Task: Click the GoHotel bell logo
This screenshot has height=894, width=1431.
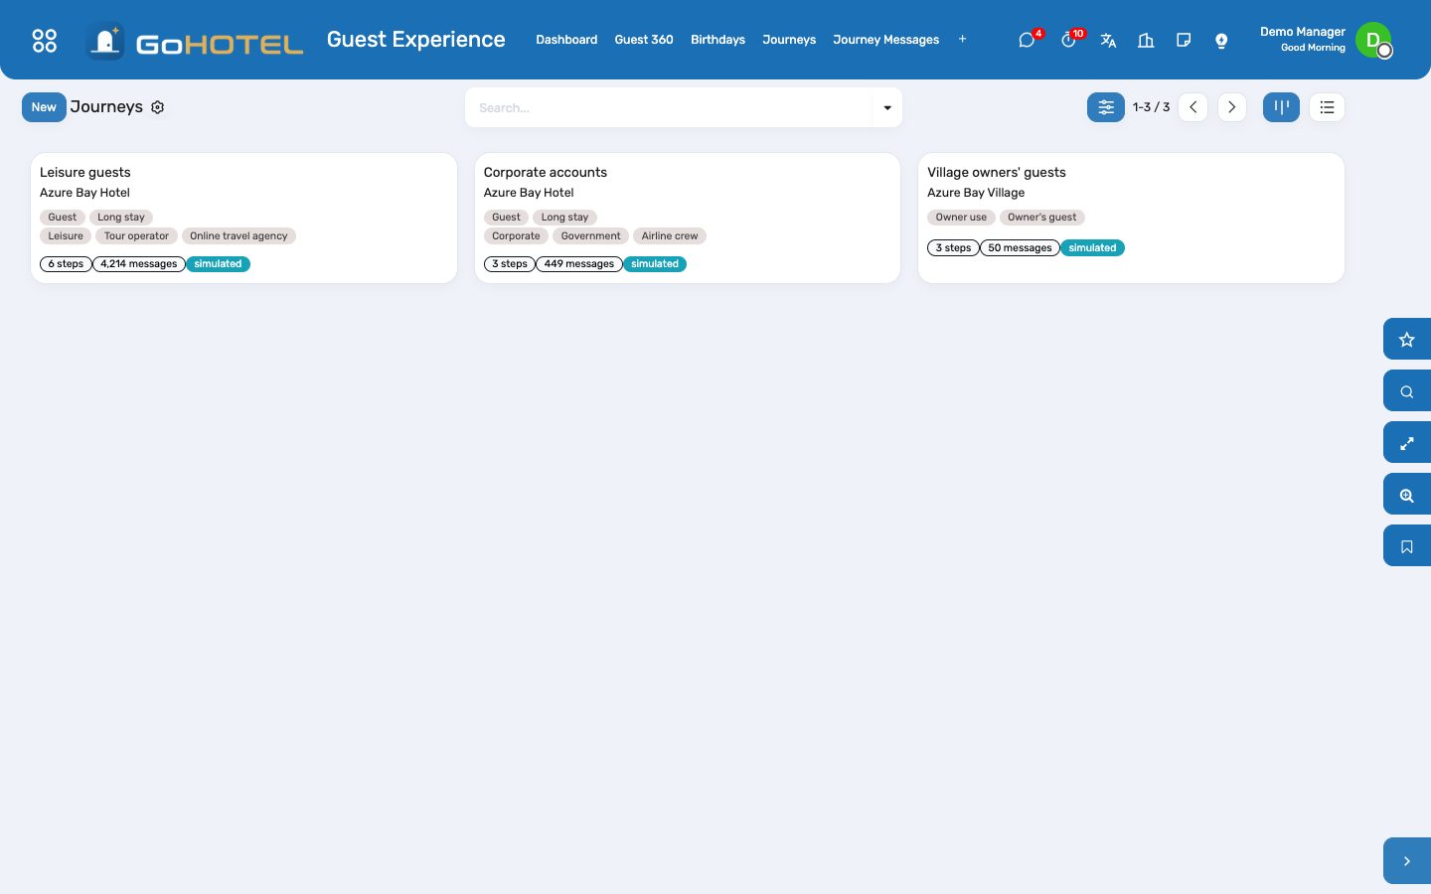Action: (x=105, y=41)
